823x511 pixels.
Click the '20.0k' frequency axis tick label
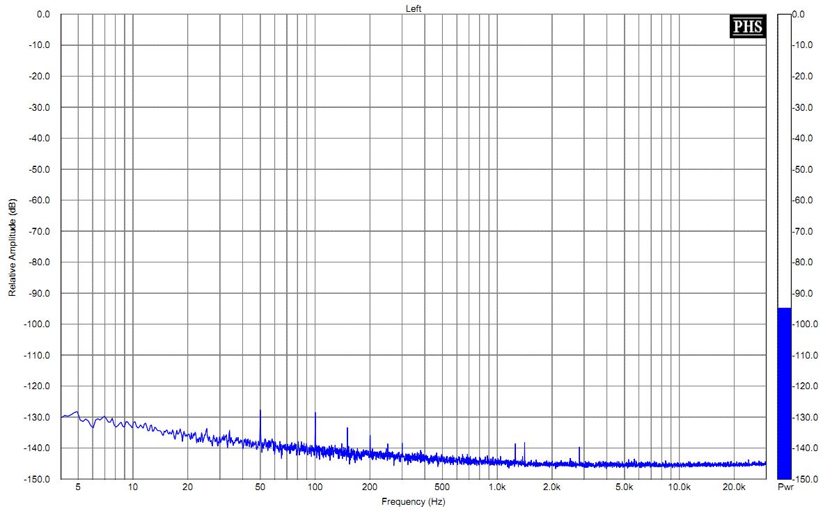tap(734, 487)
